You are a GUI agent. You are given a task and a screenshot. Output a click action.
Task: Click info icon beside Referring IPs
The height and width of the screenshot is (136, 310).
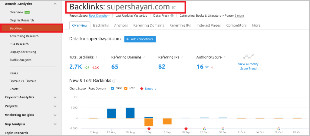pyautogui.click(x=182, y=57)
